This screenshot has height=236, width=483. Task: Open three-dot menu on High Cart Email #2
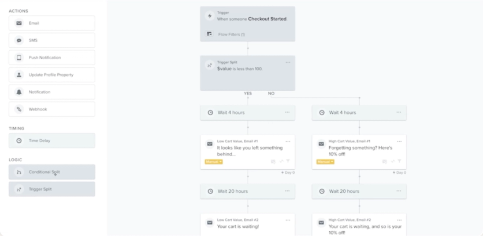point(399,220)
